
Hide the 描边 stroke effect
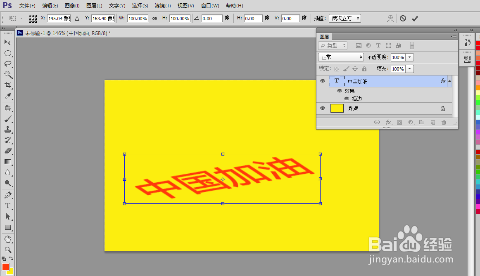pyautogui.click(x=347, y=99)
